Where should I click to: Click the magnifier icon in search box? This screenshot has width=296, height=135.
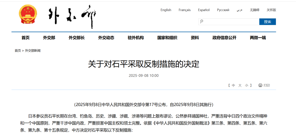click(202, 22)
